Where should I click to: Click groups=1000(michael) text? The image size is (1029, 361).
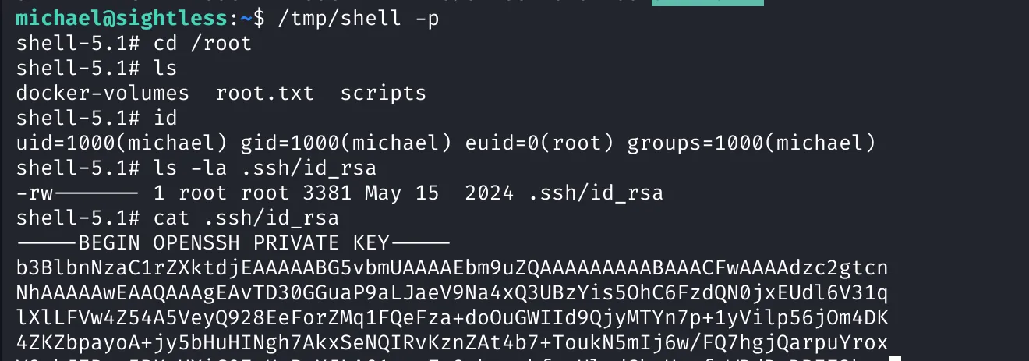pos(751,143)
